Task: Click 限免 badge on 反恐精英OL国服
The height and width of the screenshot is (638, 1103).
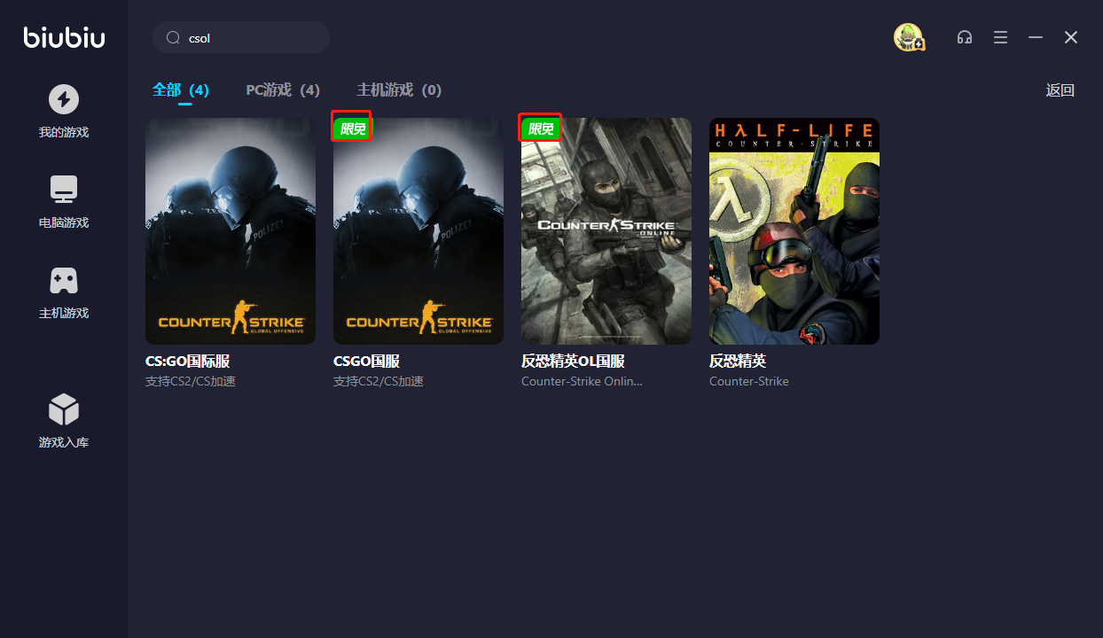Action: pos(540,128)
